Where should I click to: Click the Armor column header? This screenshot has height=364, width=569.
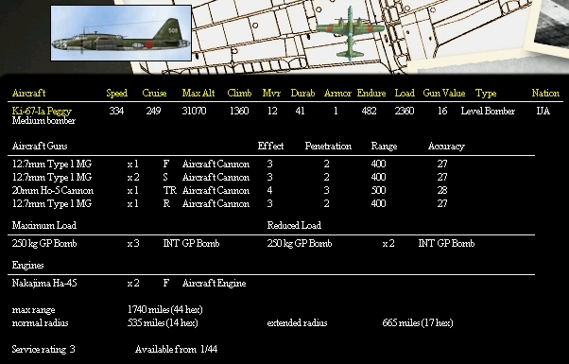point(337,94)
